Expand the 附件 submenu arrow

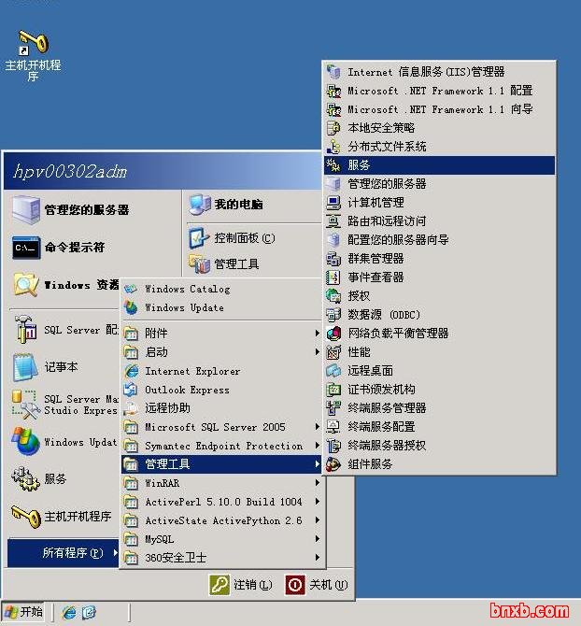click(317, 334)
